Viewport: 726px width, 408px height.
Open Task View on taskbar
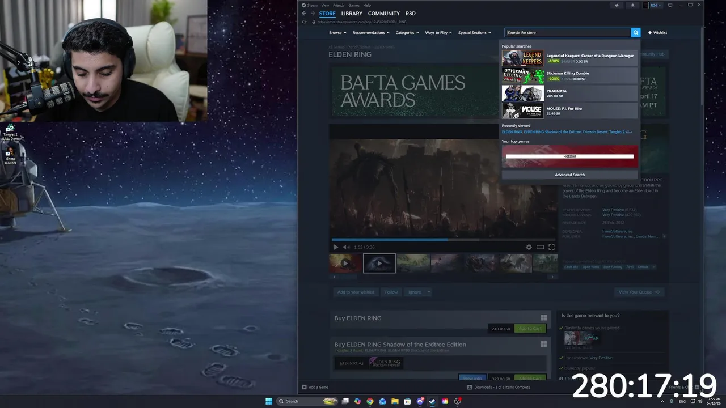(x=345, y=401)
